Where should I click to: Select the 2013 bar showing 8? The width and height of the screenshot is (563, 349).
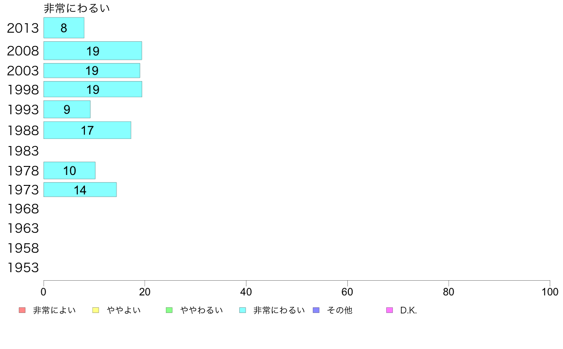(64, 28)
